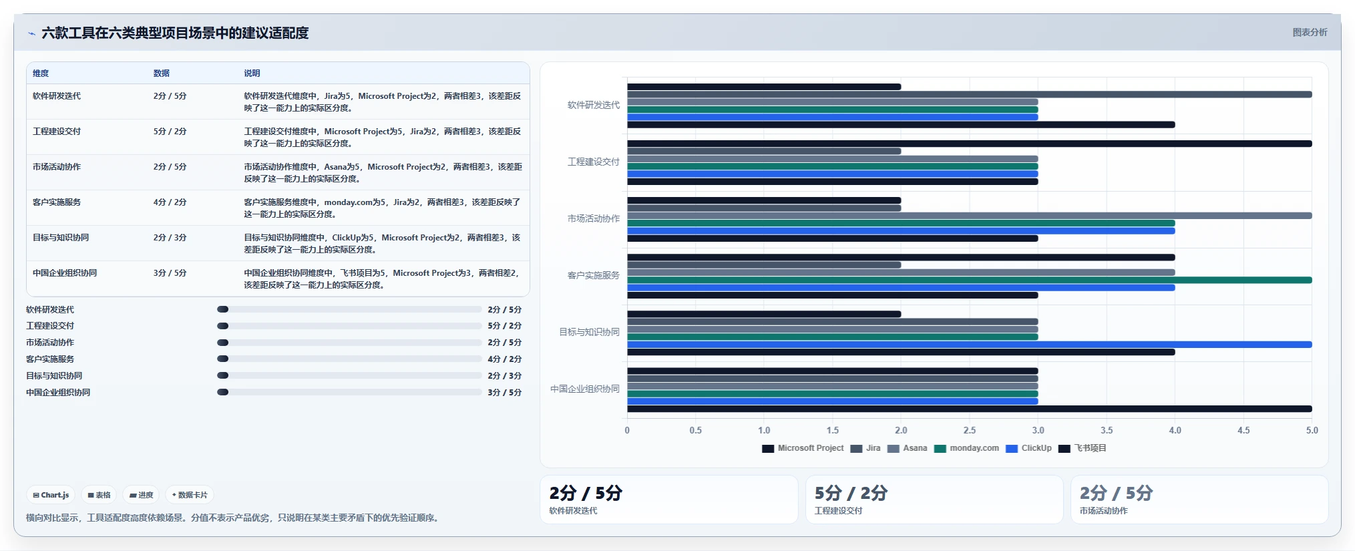Click the 中国企业组织协同 progress bar
This screenshot has height=551, width=1355.
349,392
